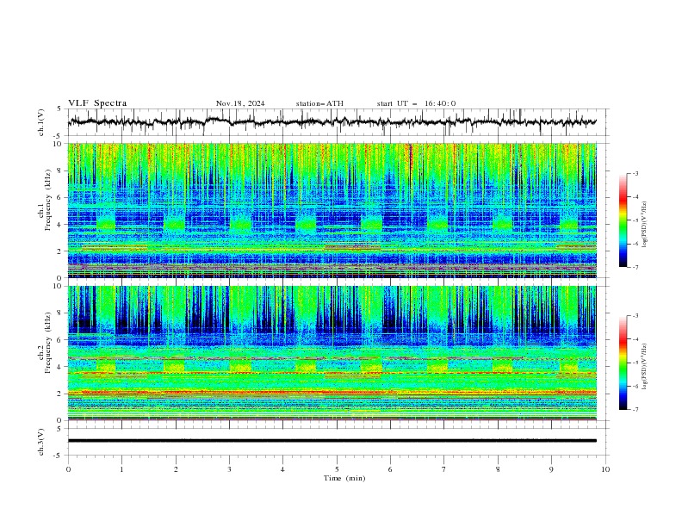Viewport: 682px width, 527px height.
Task: Click the "4" tick on the time axis
Action: (282, 469)
